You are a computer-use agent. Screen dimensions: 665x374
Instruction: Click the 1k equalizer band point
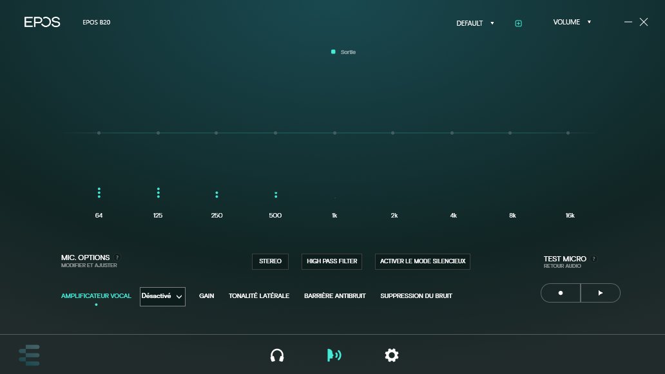coord(334,133)
